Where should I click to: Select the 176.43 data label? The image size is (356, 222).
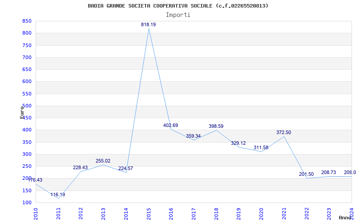[x=35, y=180]
